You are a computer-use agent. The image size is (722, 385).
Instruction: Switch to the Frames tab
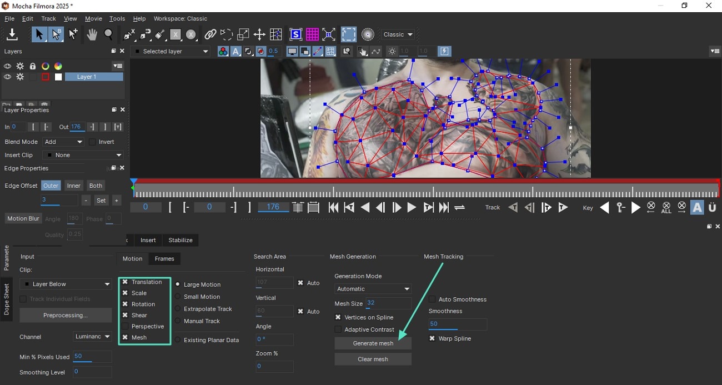coord(164,259)
